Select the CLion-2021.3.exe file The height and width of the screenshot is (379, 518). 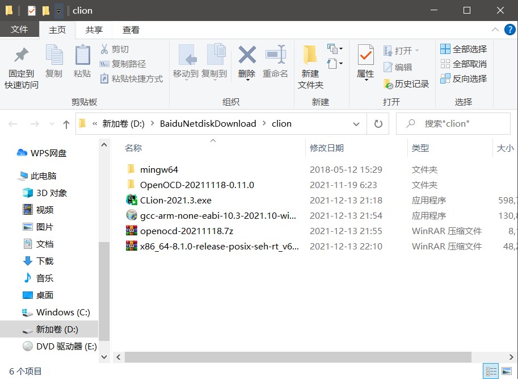[x=176, y=200]
